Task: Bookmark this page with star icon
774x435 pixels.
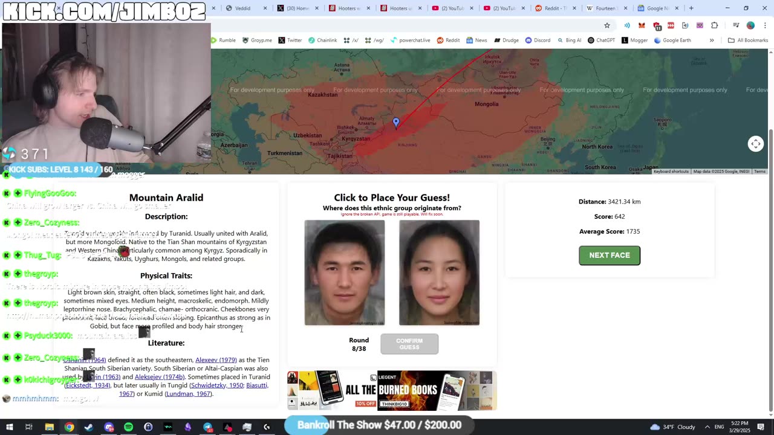Action: tap(607, 25)
